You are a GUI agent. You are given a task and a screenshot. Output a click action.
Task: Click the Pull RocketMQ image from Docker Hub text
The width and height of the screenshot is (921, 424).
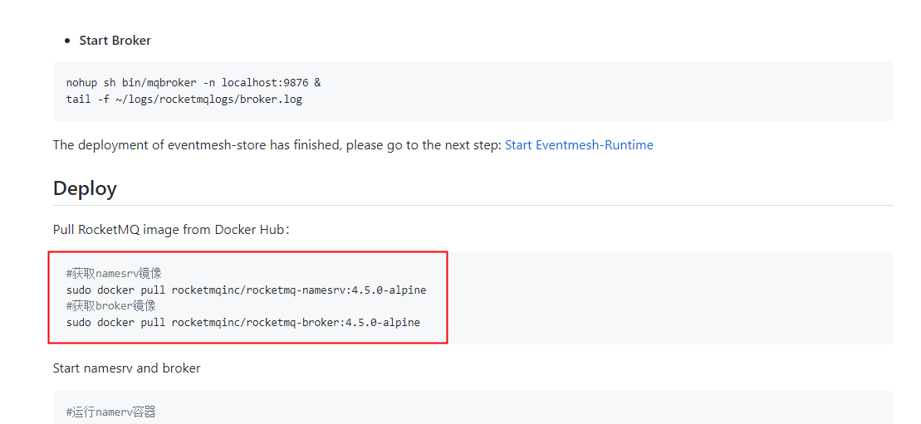171,230
